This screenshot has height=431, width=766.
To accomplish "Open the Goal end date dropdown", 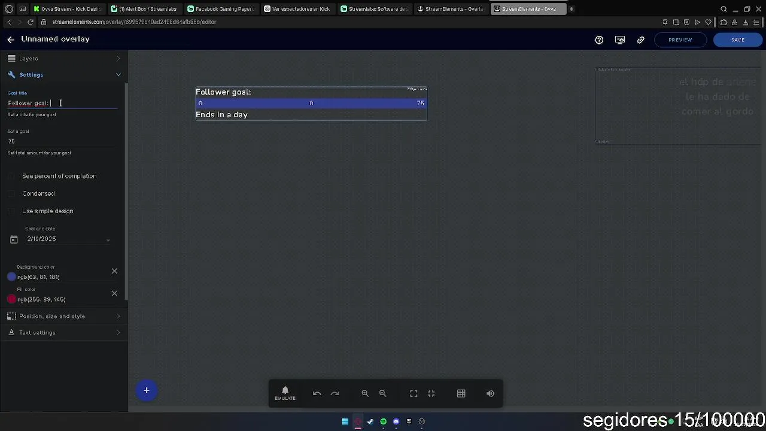I will point(69,239).
